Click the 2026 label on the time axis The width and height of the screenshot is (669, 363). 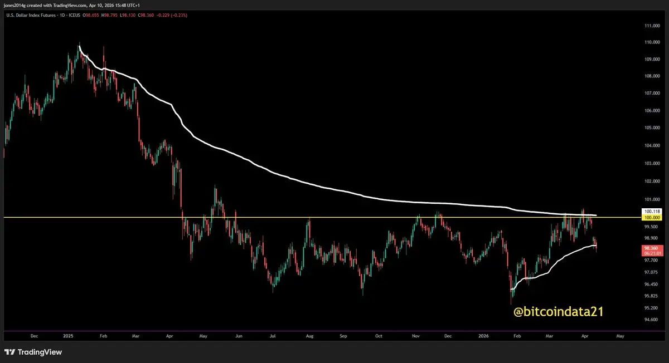tap(484, 336)
